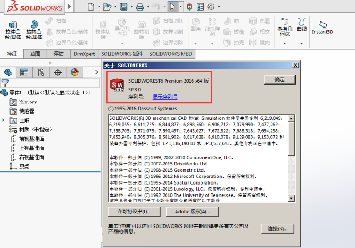
Task: Click the Undo arrow icon
Action: [x=156, y=7]
